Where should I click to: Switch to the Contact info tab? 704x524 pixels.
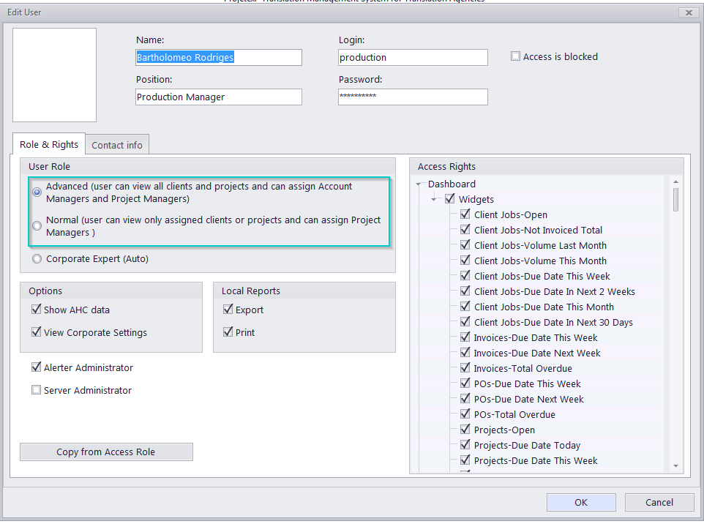[x=117, y=145]
